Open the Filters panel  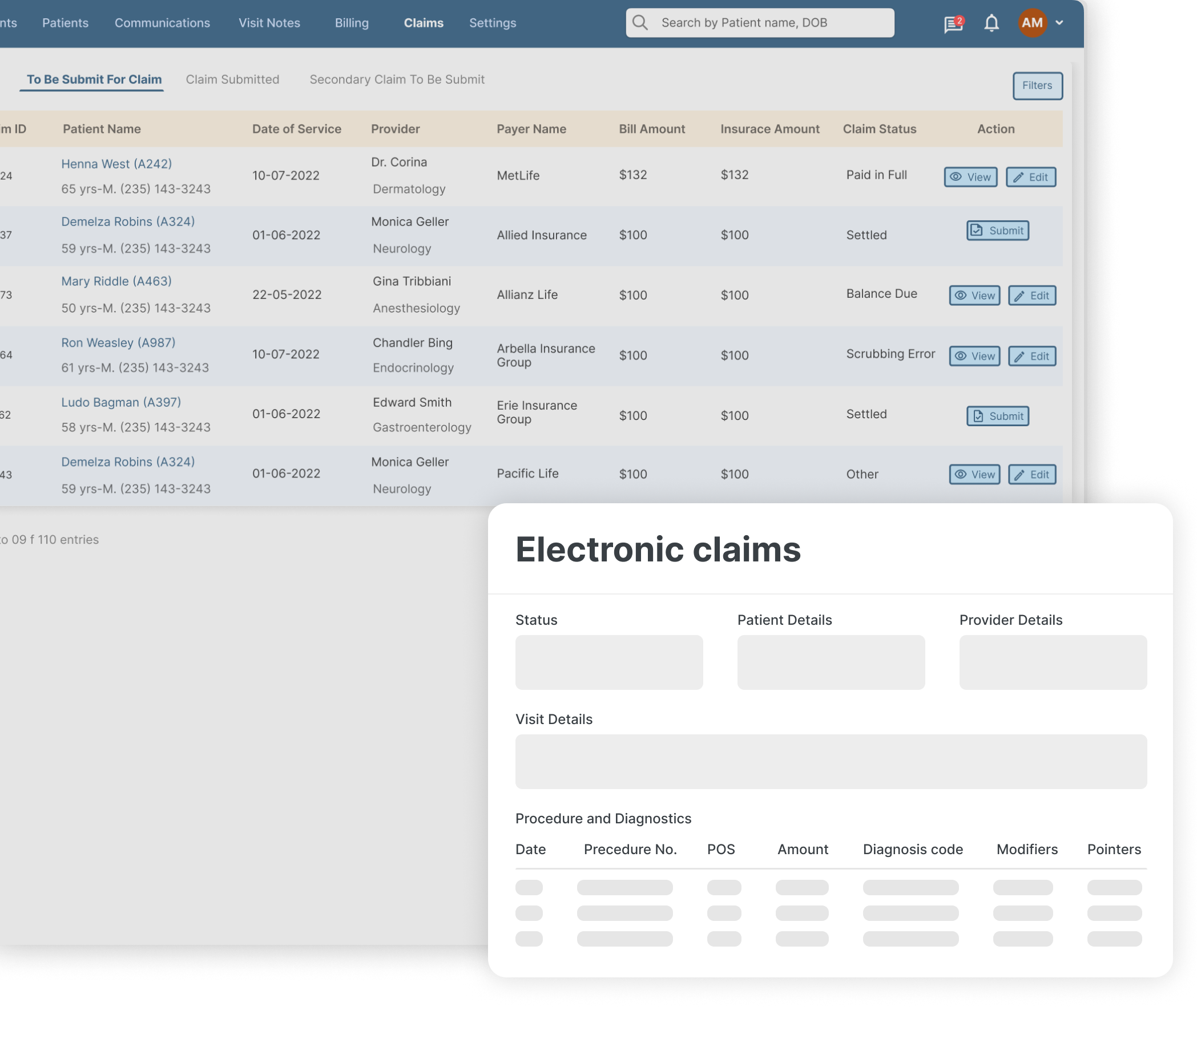point(1037,86)
